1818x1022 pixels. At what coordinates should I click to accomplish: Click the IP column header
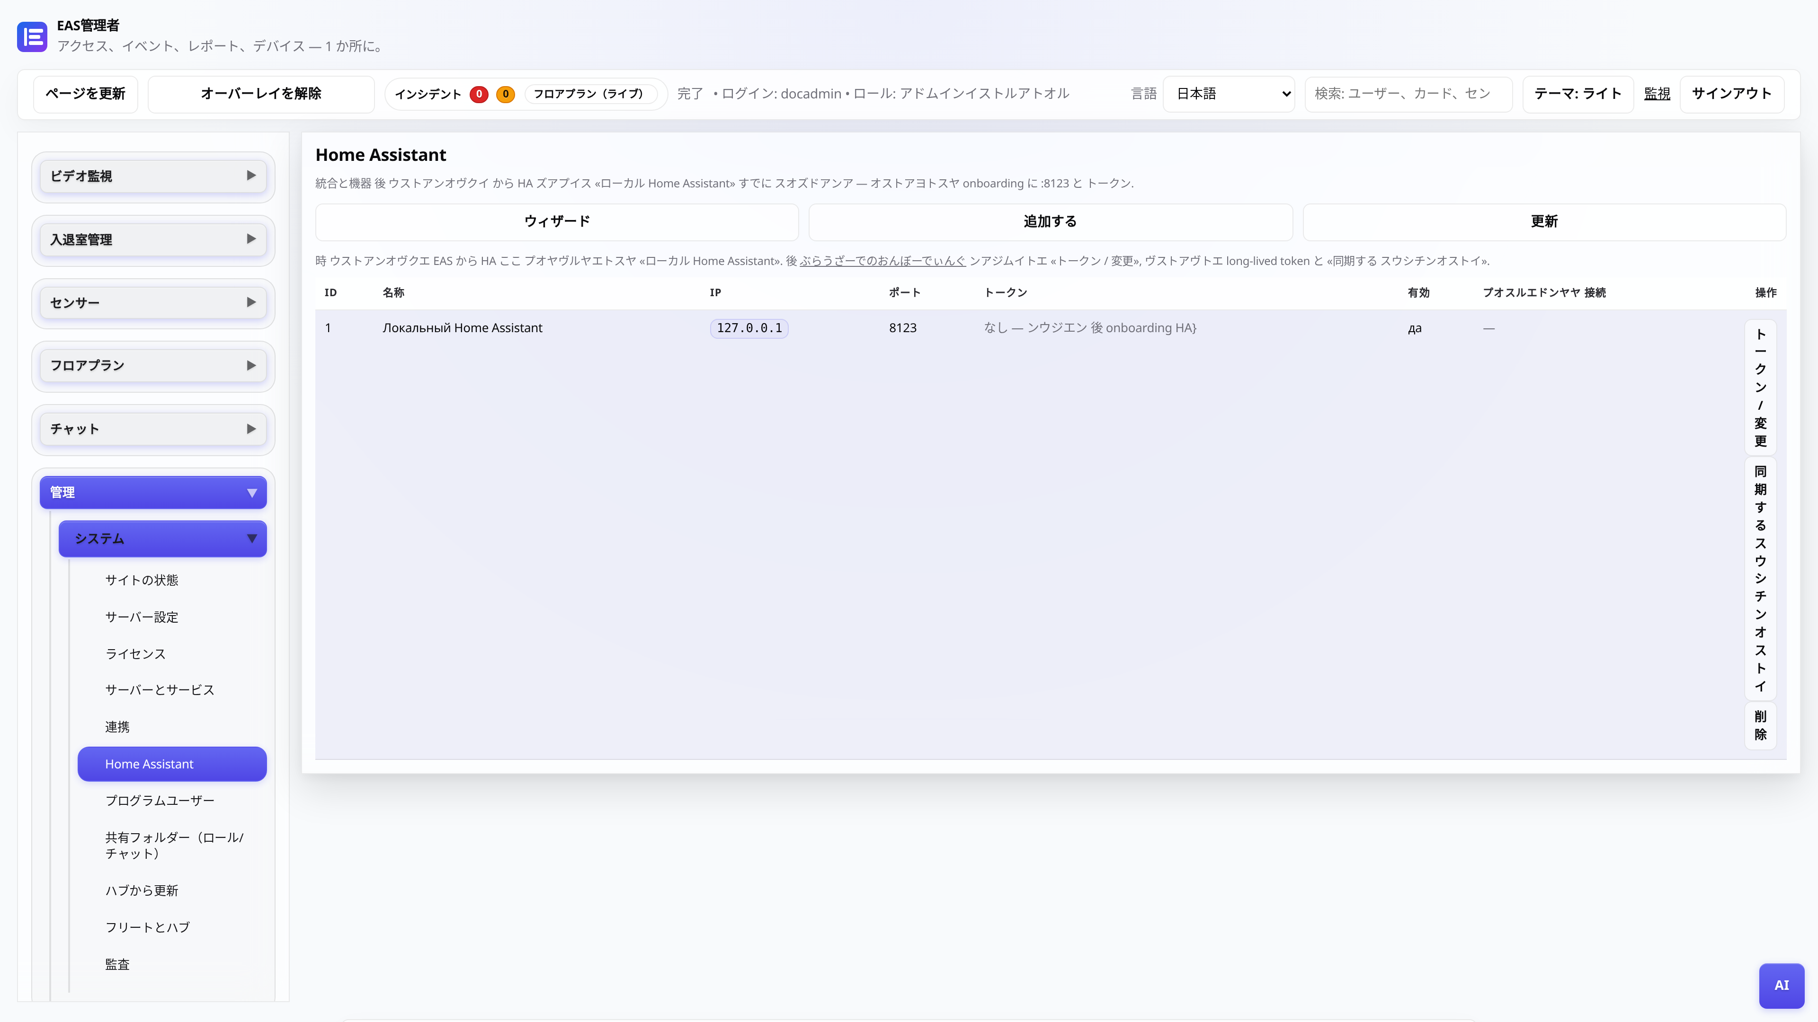[x=715, y=293]
